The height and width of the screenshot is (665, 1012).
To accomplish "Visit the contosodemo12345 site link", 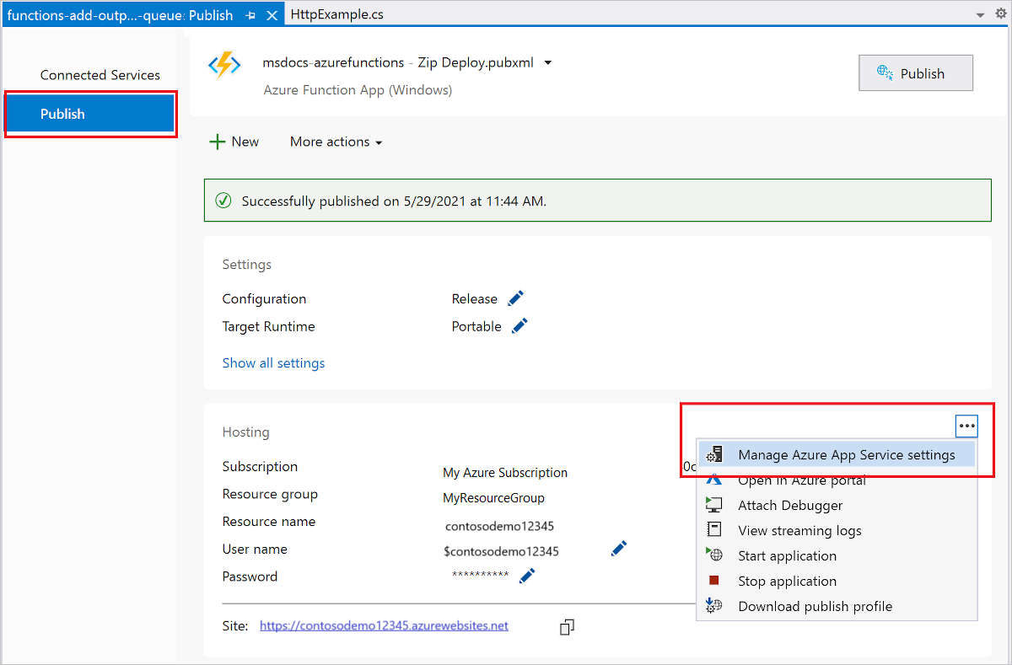I will pos(384,625).
